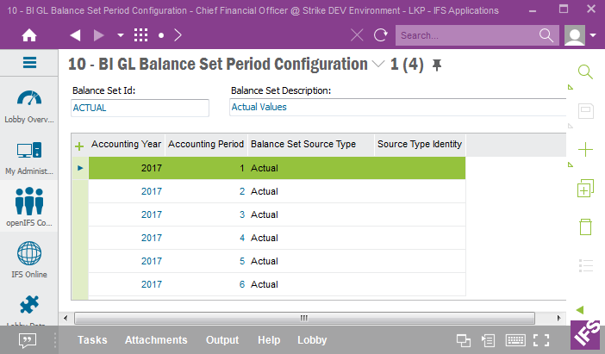This screenshot has width=605, height=354.
Task: Expand the page title dropdown chevron
Action: [378, 65]
